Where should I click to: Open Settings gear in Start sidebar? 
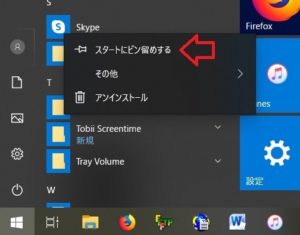coord(17,154)
